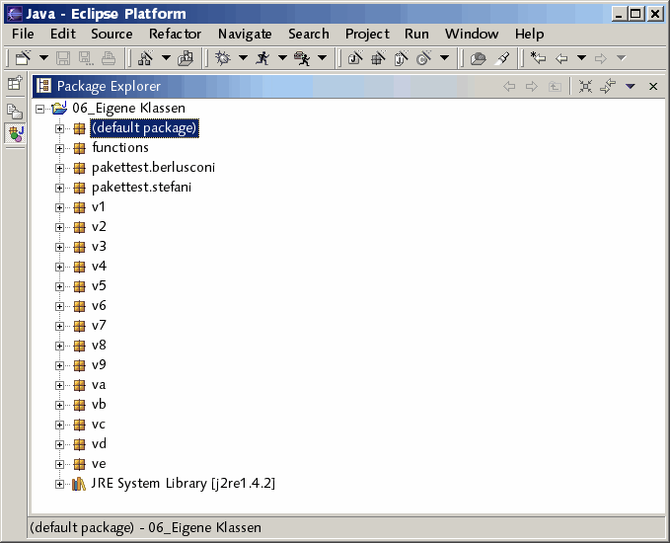Click the Open Perspective icon in left sidebar
Image resolution: width=670 pixels, height=543 pixels.
pos(15,84)
